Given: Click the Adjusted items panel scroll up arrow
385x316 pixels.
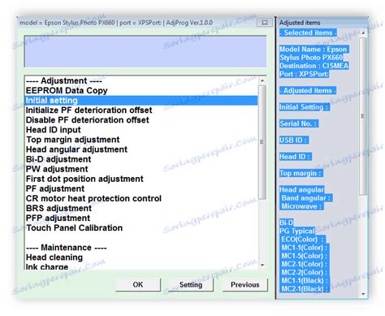Looking at the screenshot, I should (363, 32).
